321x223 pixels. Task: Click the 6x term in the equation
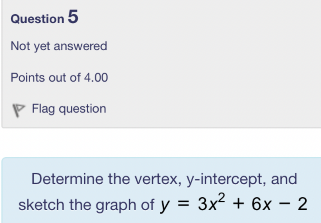[261, 205]
